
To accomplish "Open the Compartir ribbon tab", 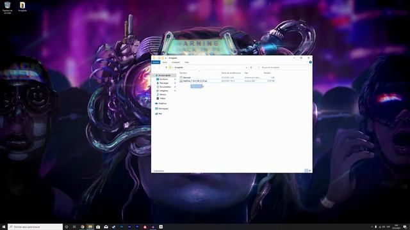I will click(176, 63).
